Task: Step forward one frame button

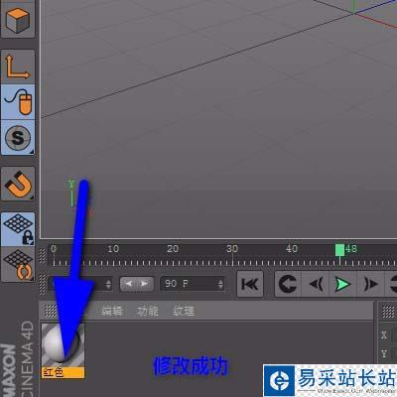Action: click(x=370, y=284)
